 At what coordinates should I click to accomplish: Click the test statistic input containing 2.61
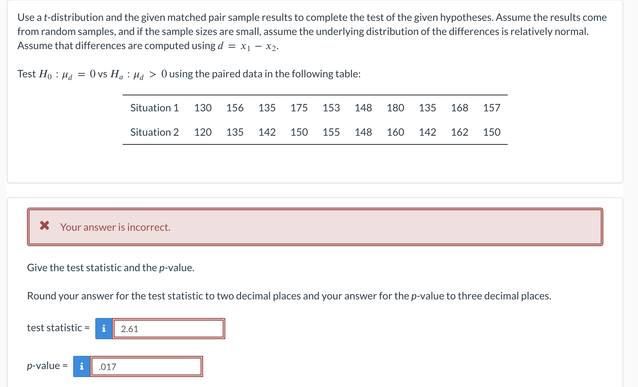point(168,328)
